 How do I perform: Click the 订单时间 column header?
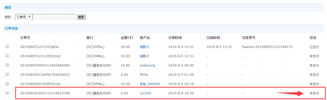click(x=175, y=38)
